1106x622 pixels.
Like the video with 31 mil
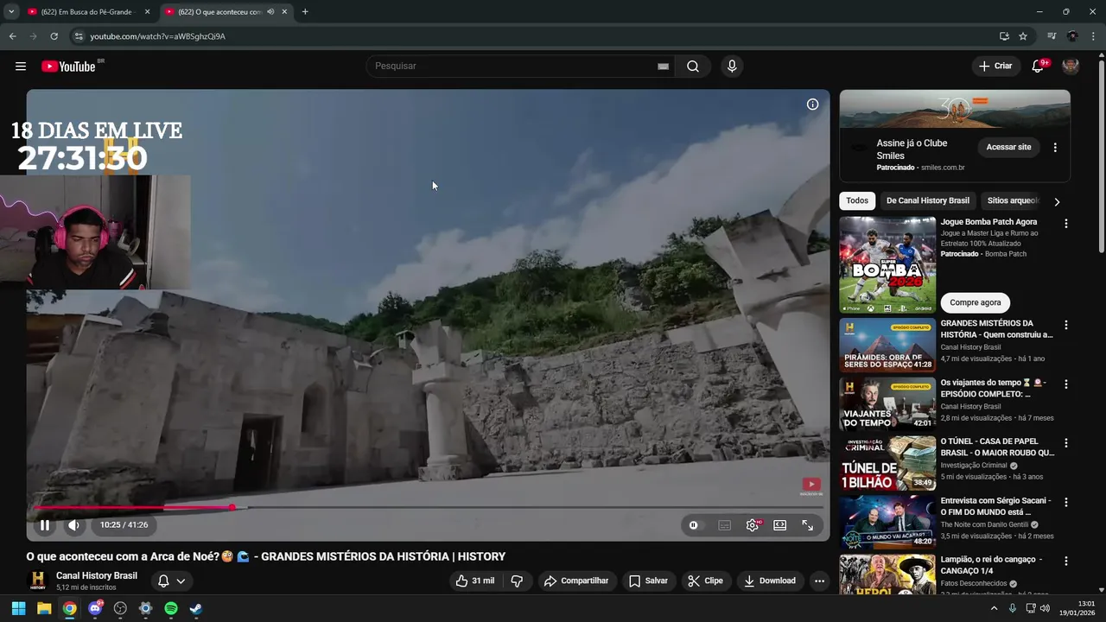pyautogui.click(x=475, y=581)
